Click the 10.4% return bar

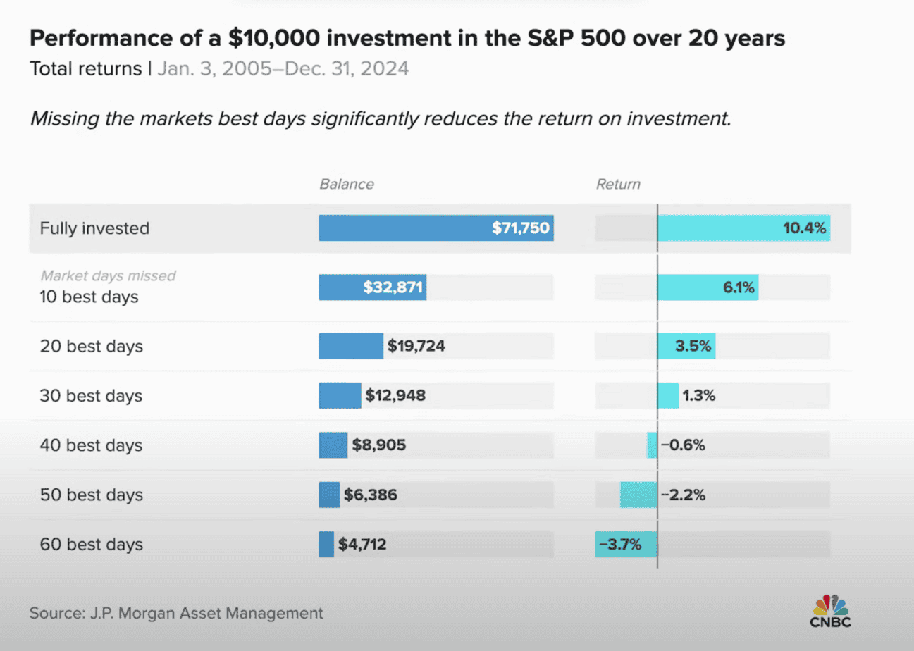[x=743, y=228]
